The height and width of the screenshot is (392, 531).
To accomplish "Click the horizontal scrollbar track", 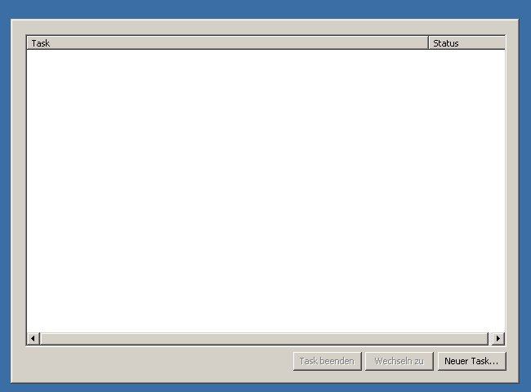I will click(x=264, y=338).
